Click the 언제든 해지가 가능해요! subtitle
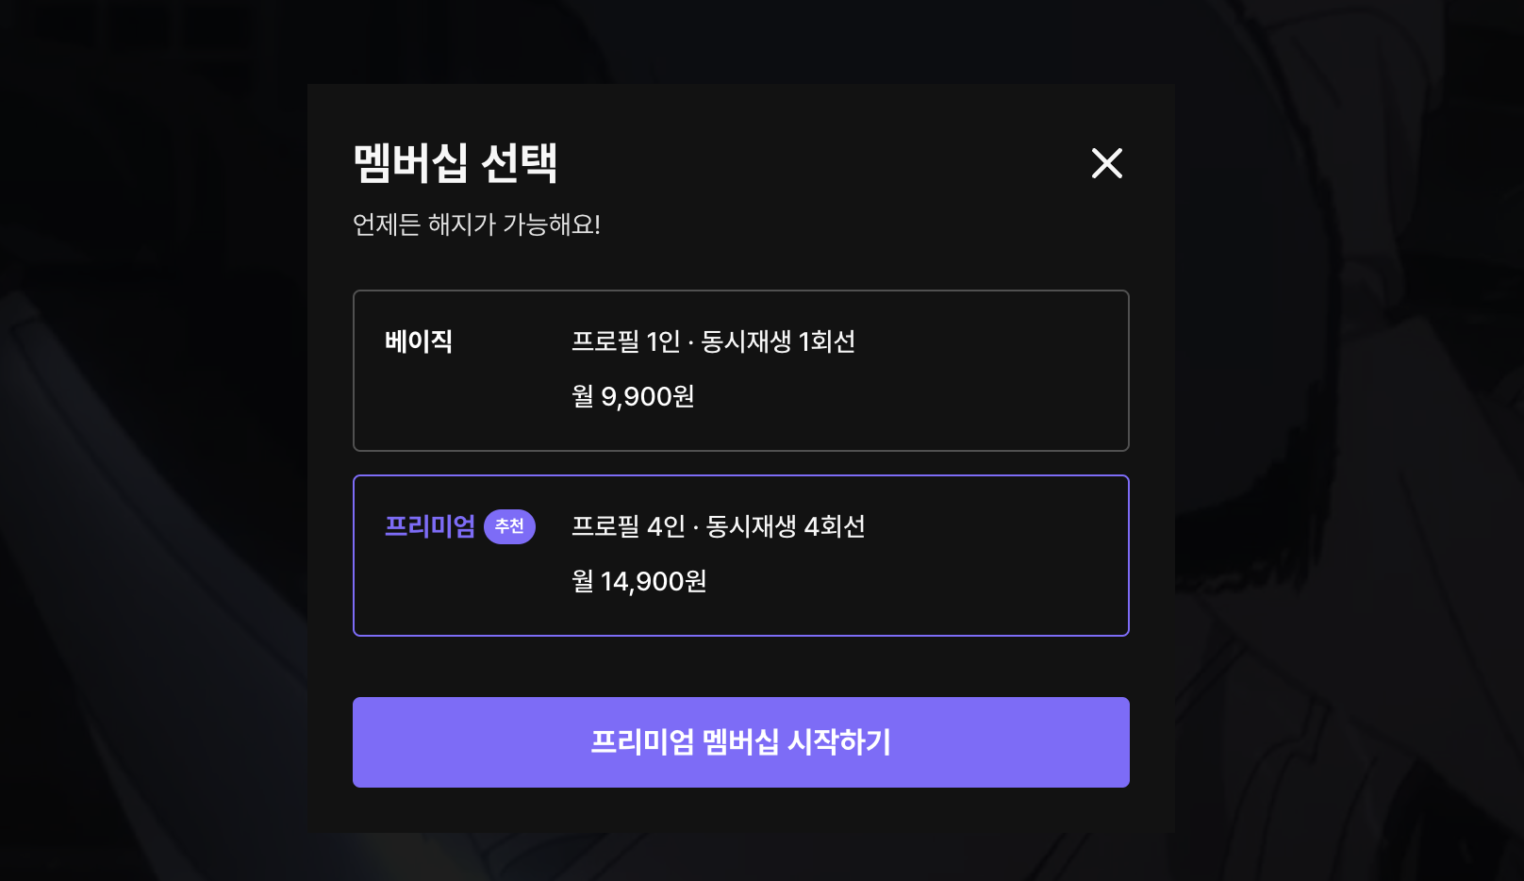 coord(476,225)
